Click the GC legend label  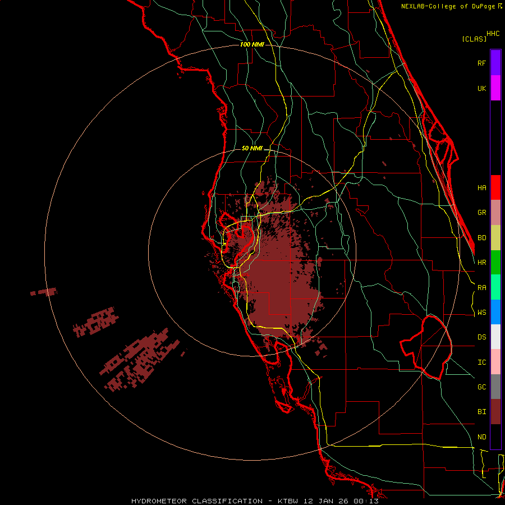tap(481, 387)
